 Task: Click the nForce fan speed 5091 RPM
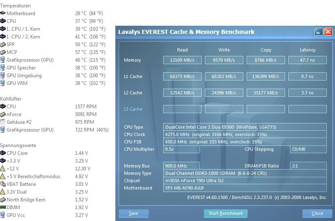tap(85, 114)
